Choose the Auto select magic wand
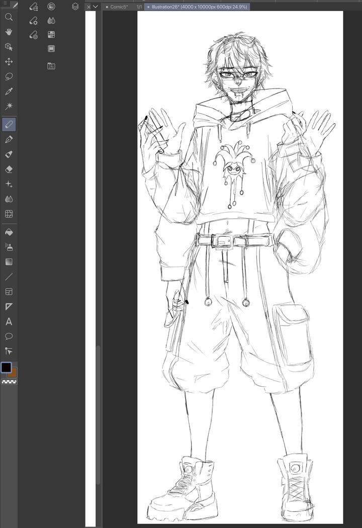Screen dimensions: 362x528 click(9, 106)
